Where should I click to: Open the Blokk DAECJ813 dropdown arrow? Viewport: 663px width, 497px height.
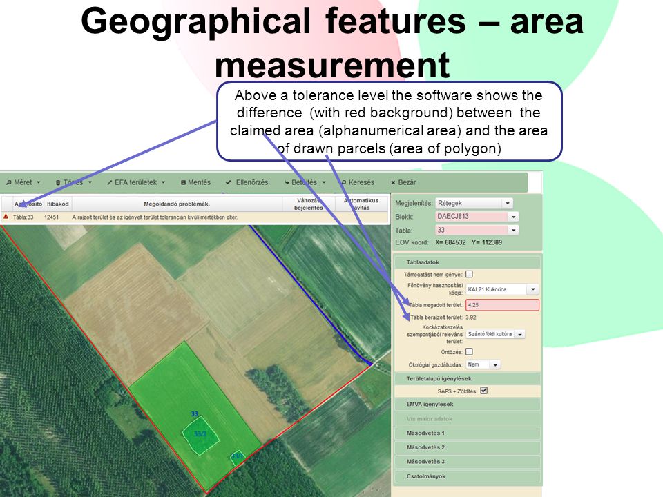[x=513, y=217]
